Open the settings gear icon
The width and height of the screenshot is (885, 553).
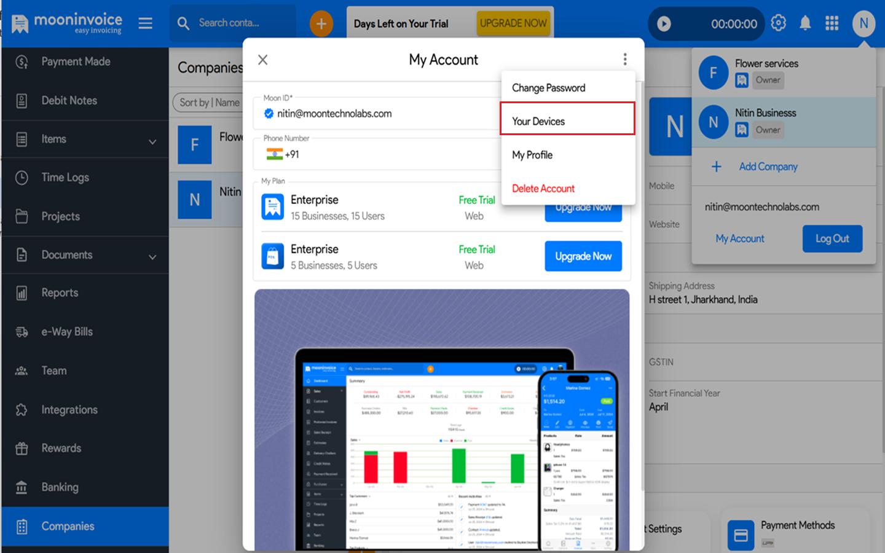pyautogui.click(x=779, y=23)
